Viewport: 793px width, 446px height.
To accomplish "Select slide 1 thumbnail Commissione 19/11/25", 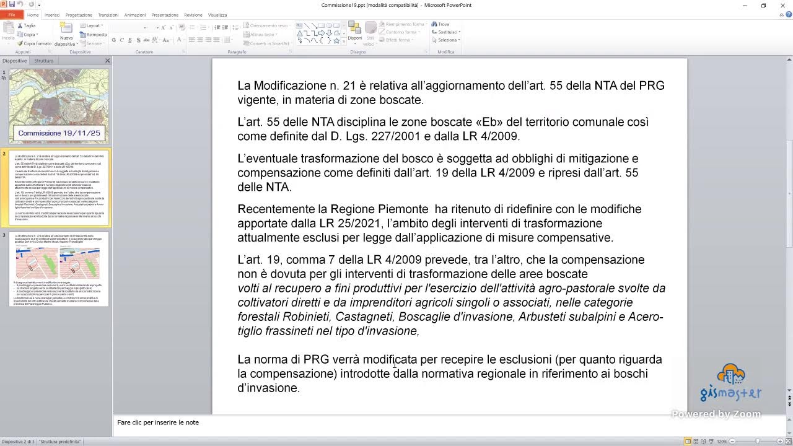I will point(59,106).
